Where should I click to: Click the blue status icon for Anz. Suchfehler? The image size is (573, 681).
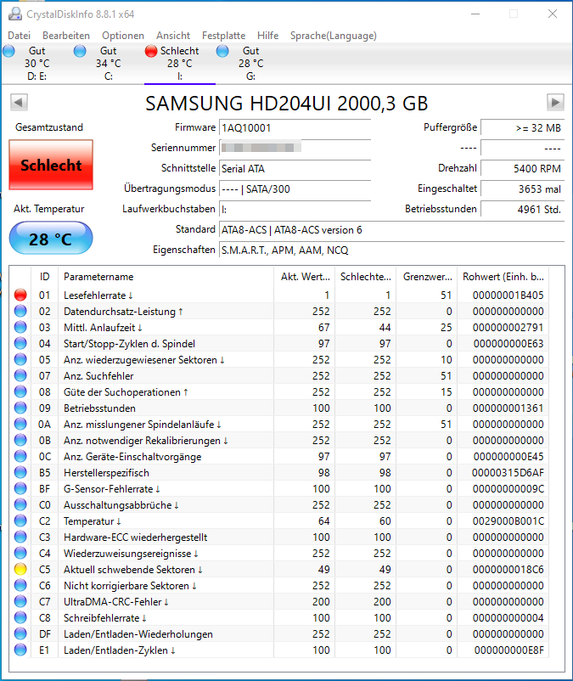click(20, 376)
